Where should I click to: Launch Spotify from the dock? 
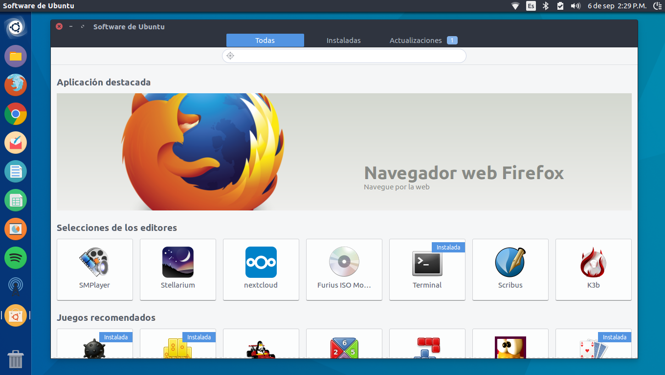tap(16, 258)
